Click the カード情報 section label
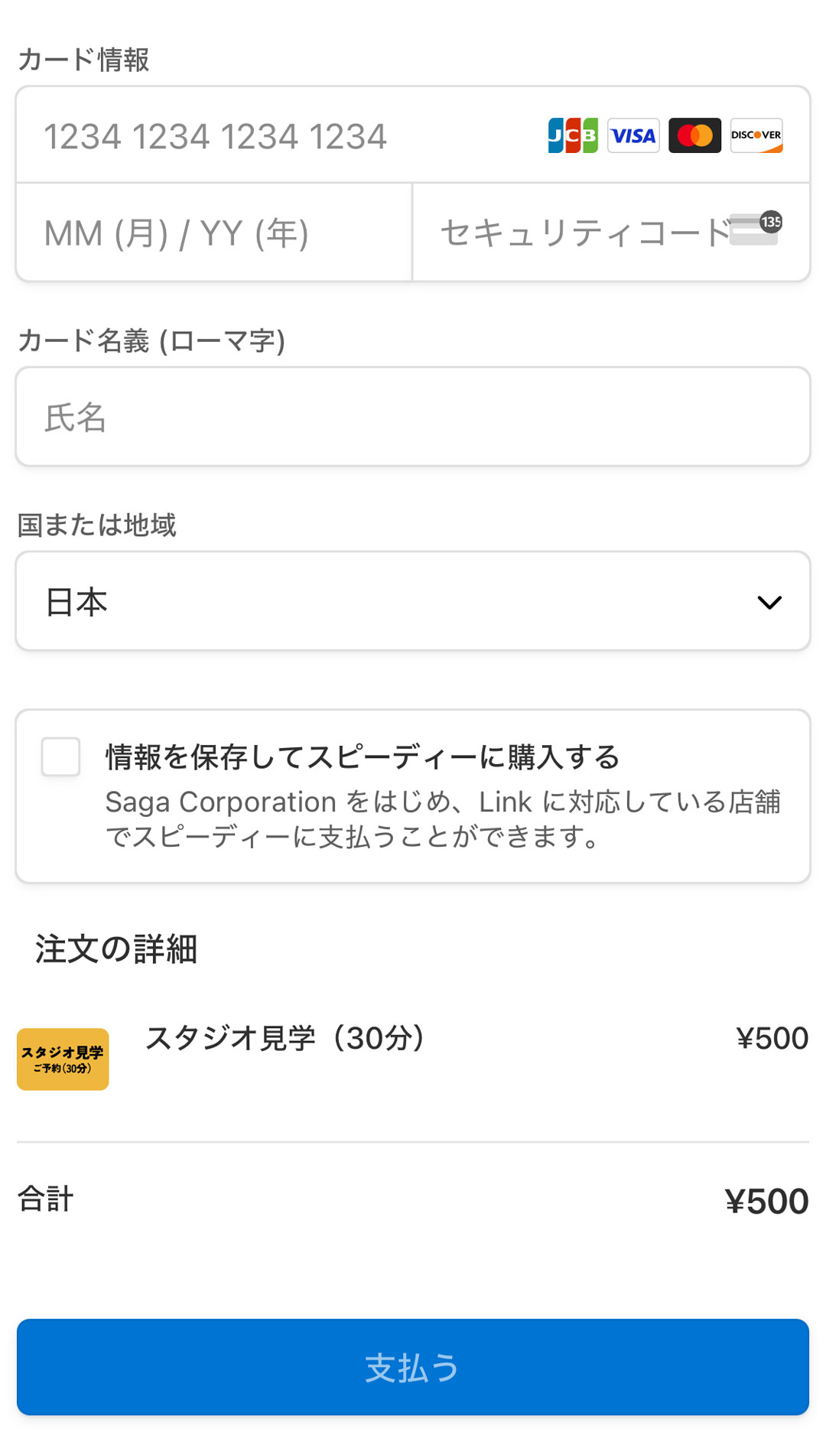Image resolution: width=826 pixels, height=1448 pixels. click(83, 59)
